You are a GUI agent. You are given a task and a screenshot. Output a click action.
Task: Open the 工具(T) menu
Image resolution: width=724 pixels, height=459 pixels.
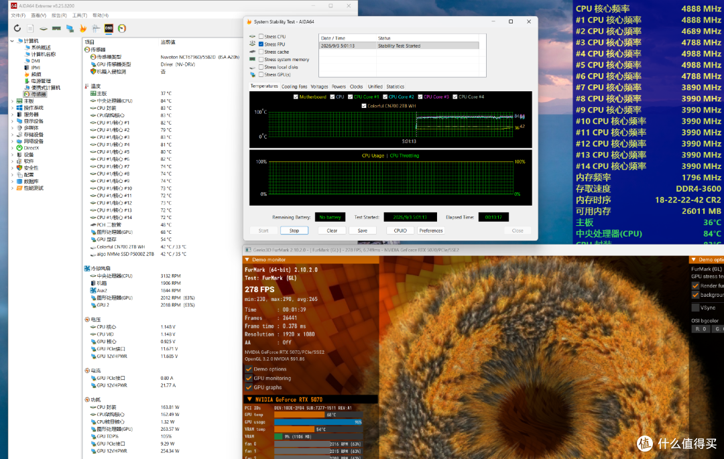(79, 15)
